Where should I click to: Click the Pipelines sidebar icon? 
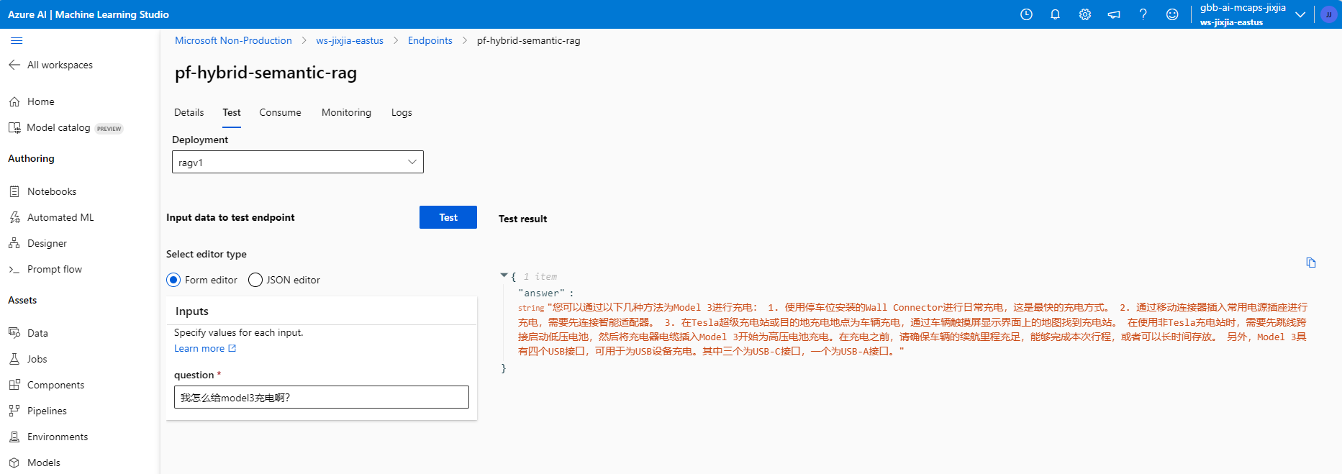[14, 411]
